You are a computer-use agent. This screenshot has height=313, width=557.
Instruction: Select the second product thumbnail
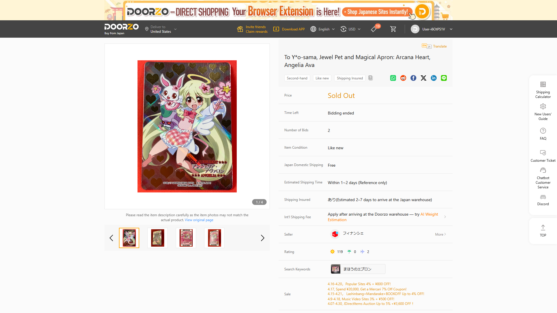click(x=158, y=238)
